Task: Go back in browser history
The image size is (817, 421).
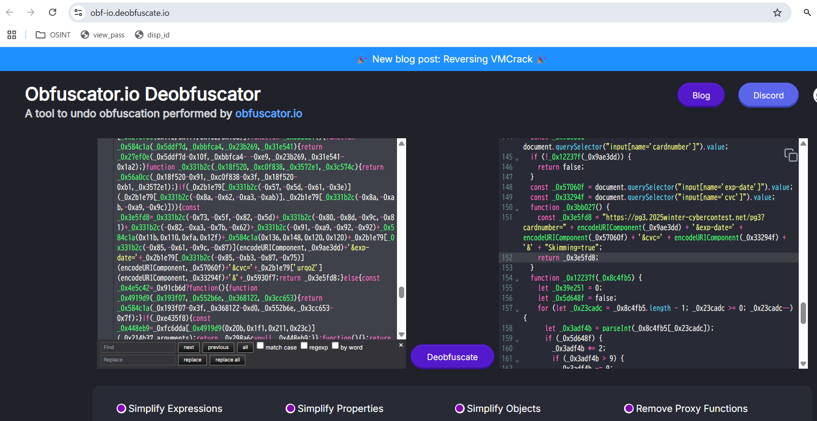Action: click(x=10, y=12)
